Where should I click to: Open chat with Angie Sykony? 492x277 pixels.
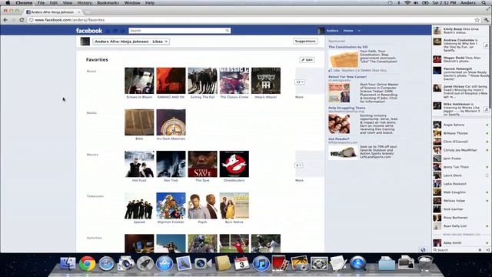[x=461, y=125]
